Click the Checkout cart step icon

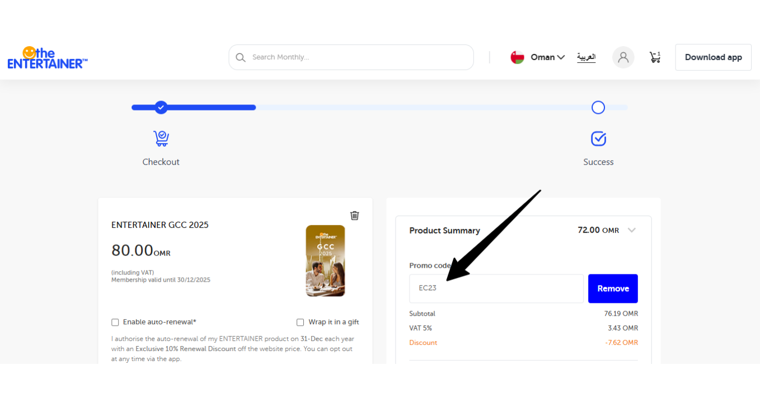161,138
